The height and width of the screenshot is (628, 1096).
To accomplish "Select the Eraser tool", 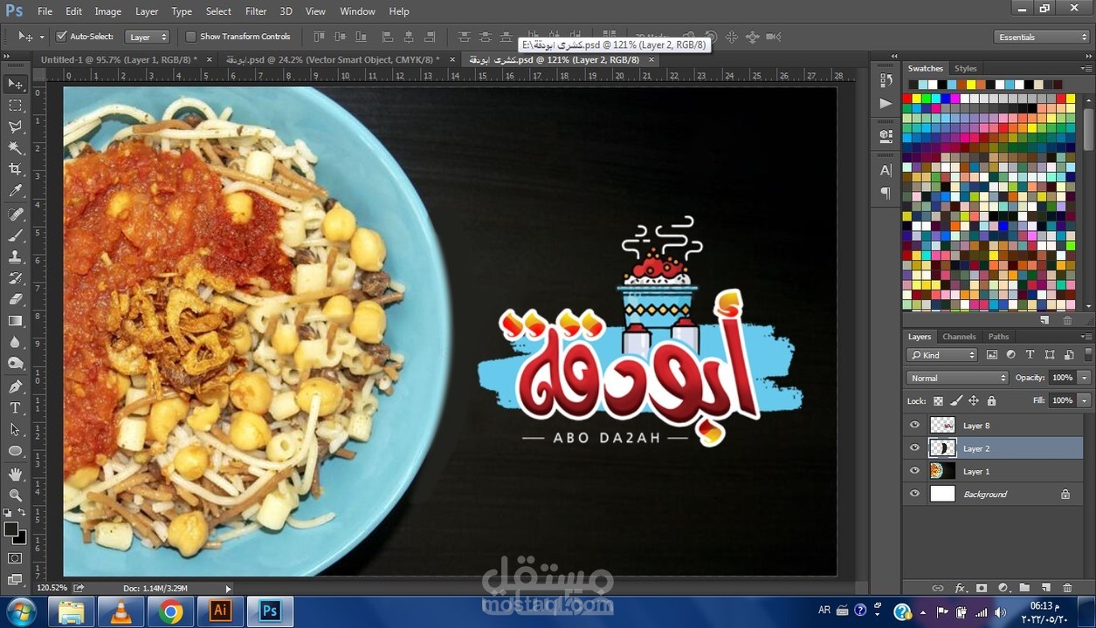I will (x=15, y=299).
